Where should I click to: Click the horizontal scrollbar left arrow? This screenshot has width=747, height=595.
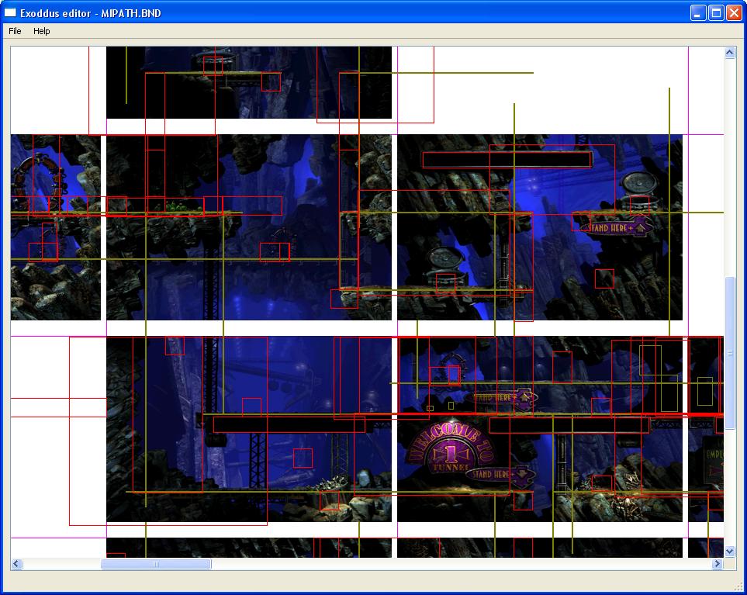tap(16, 564)
